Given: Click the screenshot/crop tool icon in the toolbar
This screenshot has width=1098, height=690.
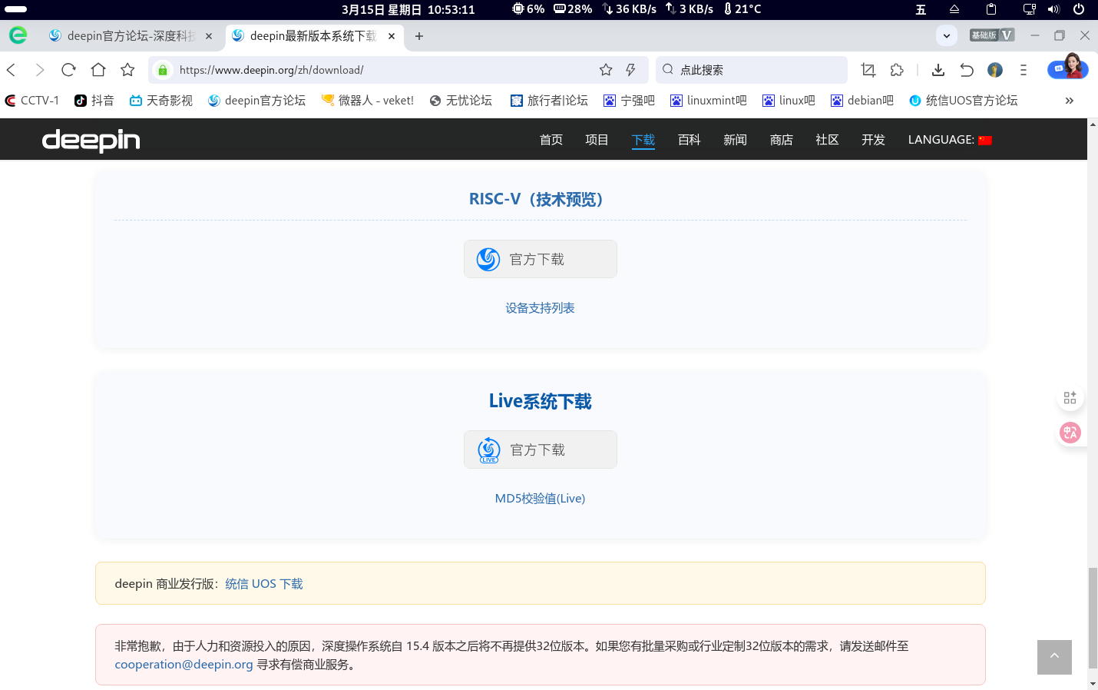Looking at the screenshot, I should 868,69.
